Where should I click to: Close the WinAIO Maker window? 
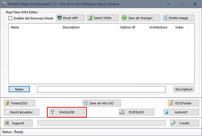point(195,4)
